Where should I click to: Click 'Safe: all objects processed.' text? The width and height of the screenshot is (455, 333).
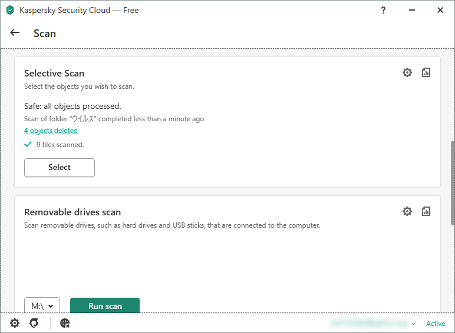coord(72,106)
